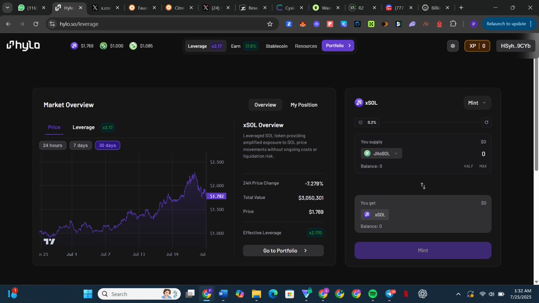Click the xSOL token chip under You get
The image size is (539, 303).
pos(375,215)
